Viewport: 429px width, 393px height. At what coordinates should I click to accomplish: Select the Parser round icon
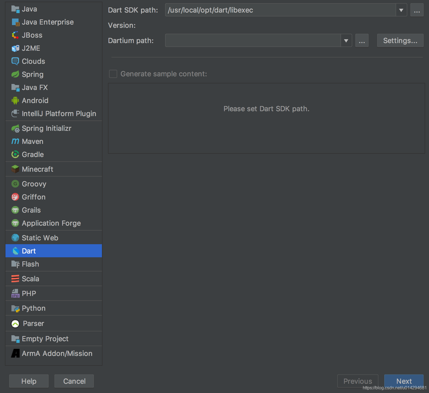coord(15,324)
